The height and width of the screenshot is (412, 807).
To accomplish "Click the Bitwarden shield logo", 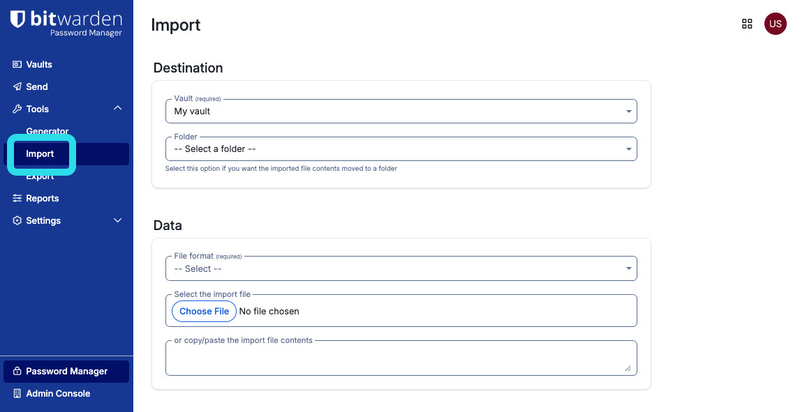I will (x=18, y=20).
